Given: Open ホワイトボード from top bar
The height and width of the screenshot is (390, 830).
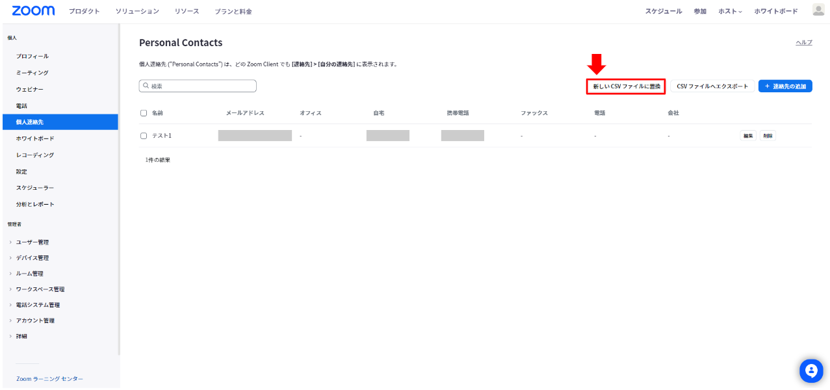Looking at the screenshot, I should [x=776, y=12].
